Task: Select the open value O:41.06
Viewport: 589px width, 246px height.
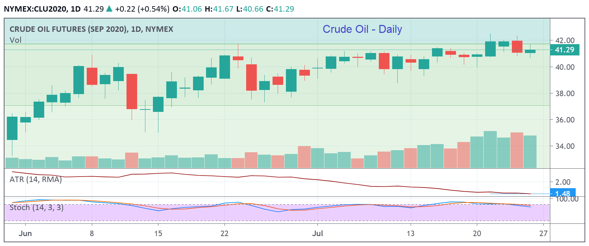Action: 187,9
